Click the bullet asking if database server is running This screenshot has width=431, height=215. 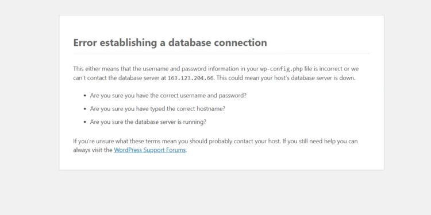tap(148, 122)
